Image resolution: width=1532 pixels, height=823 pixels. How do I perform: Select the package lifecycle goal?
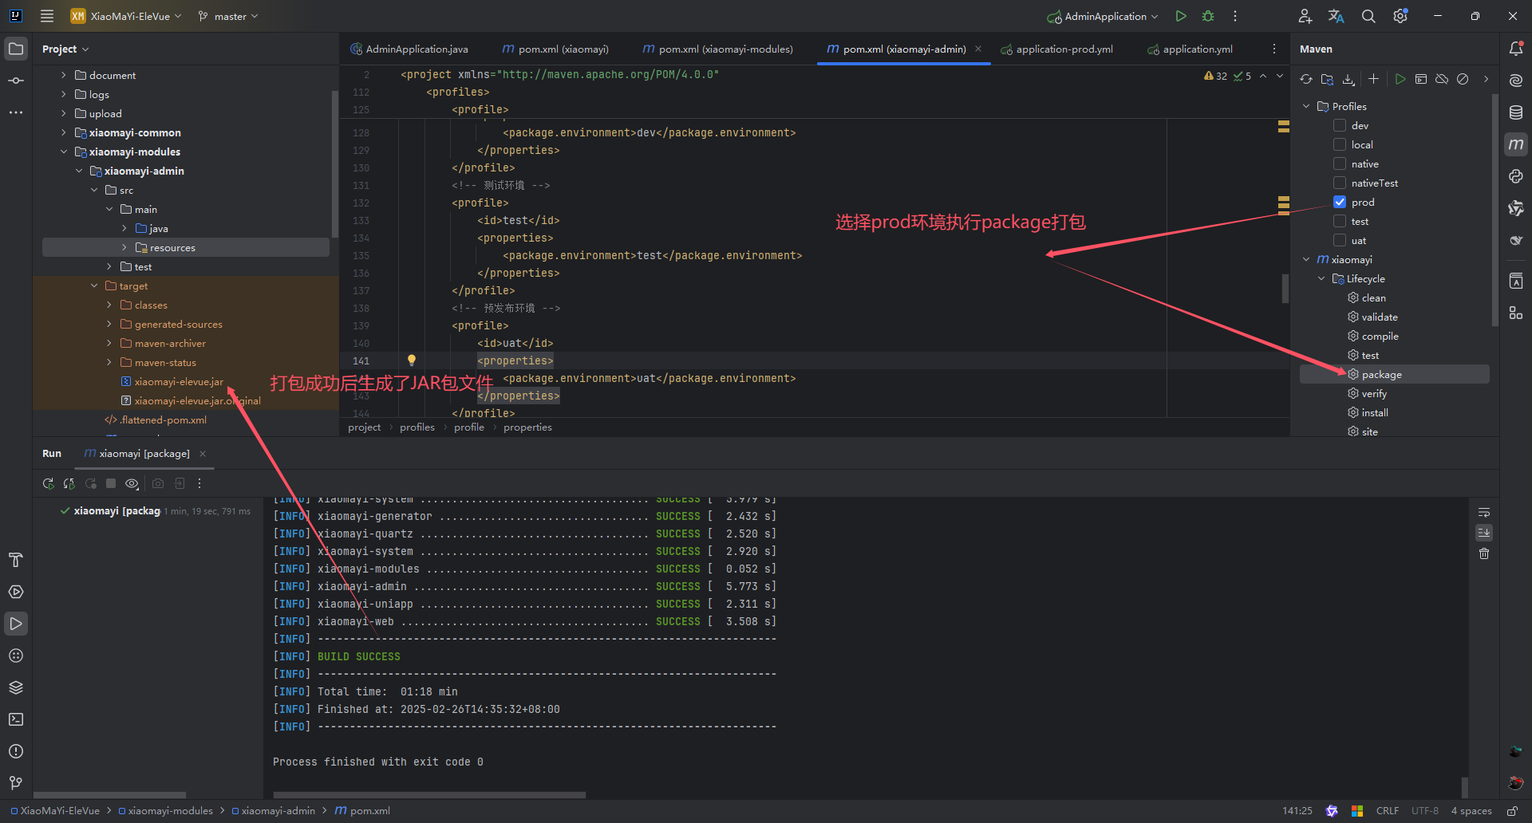[1381, 375]
